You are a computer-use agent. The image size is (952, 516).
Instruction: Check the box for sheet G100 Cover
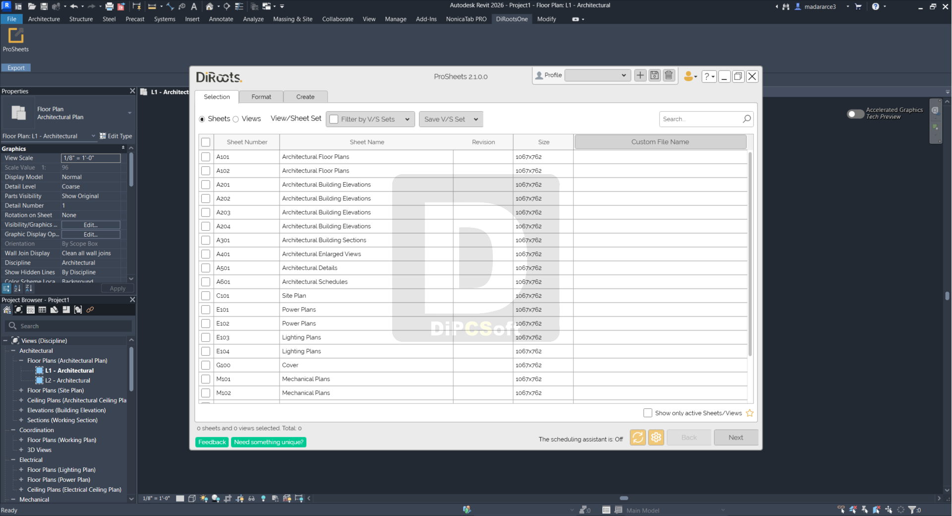click(206, 365)
